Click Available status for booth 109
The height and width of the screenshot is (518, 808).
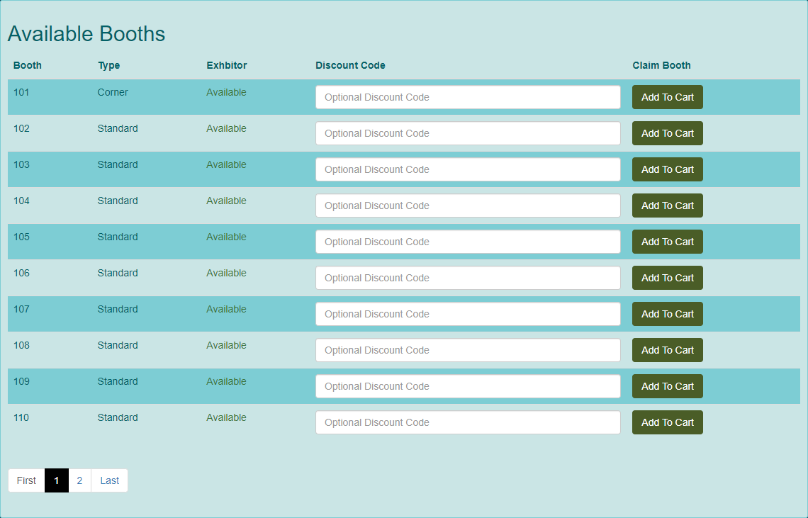(226, 381)
